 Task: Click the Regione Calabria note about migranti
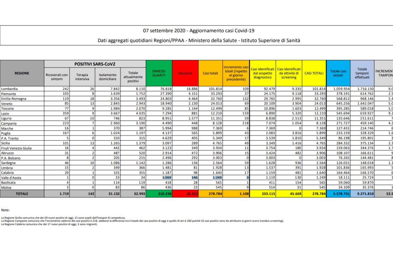tap(49, 224)
